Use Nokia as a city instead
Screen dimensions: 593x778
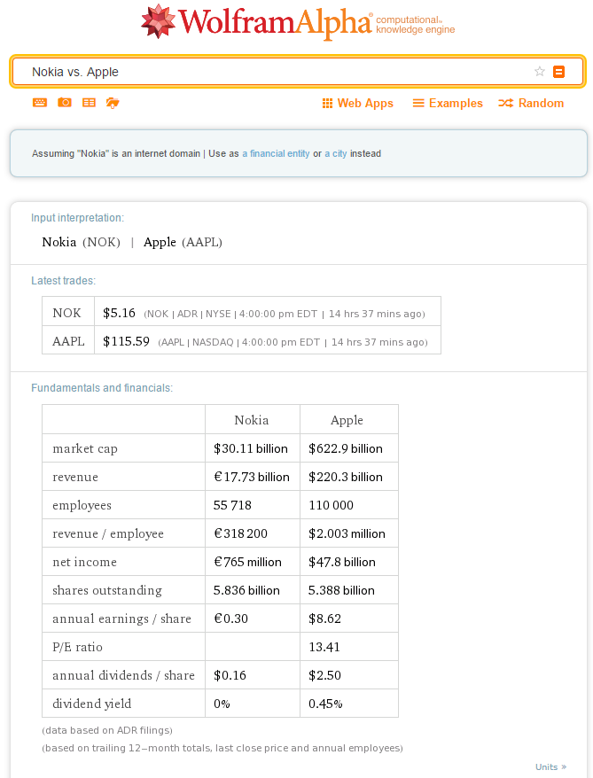pos(336,154)
